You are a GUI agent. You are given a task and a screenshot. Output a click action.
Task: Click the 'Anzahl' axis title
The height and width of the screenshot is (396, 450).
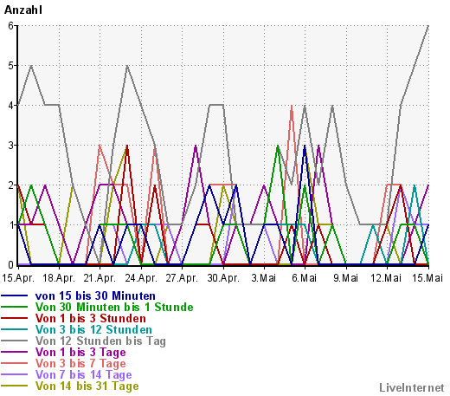(x=23, y=10)
